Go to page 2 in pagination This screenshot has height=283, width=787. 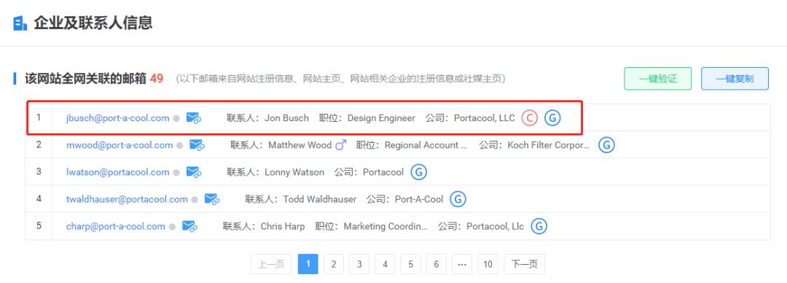point(333,264)
